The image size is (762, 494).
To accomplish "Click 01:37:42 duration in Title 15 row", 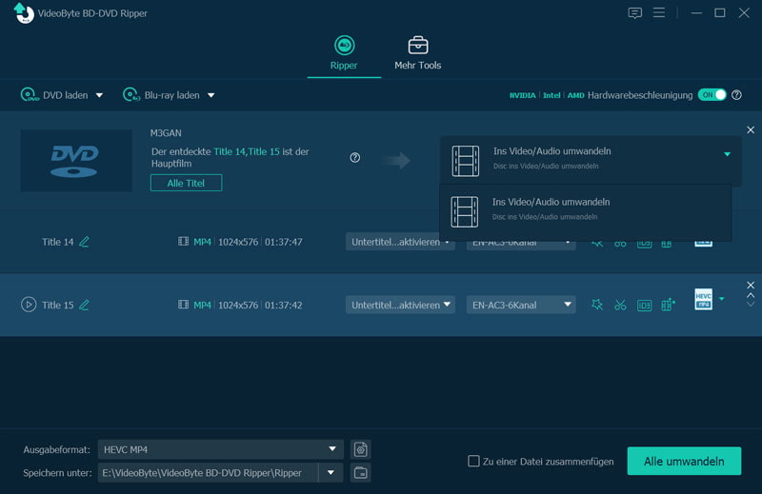I will click(x=283, y=305).
